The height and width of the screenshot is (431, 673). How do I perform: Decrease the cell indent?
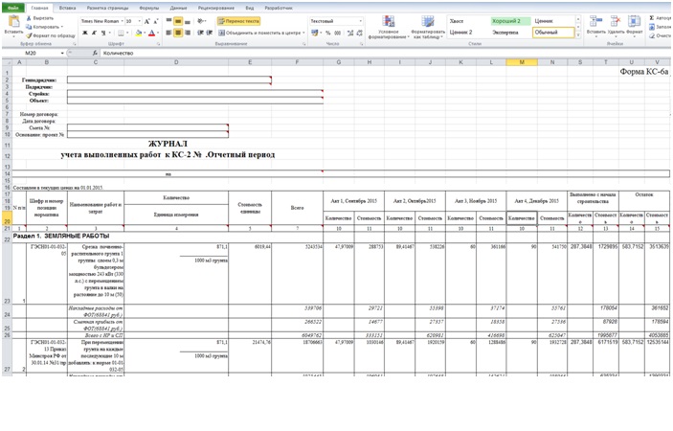click(x=200, y=33)
